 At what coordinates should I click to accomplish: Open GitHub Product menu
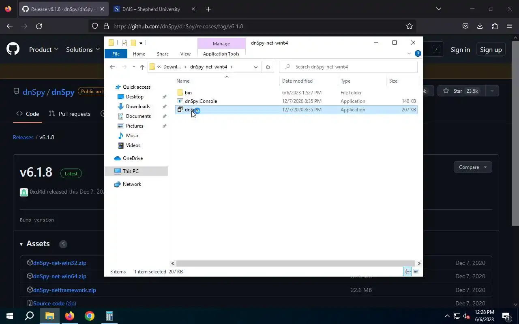(x=44, y=49)
